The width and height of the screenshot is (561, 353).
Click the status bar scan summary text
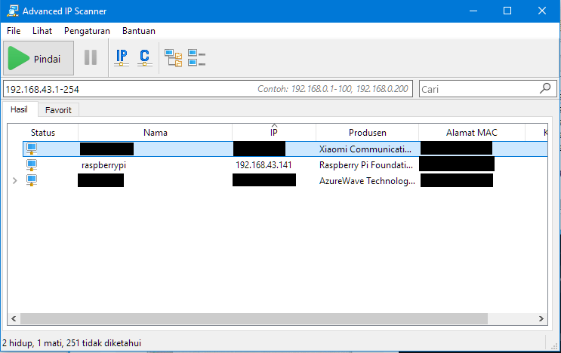tap(72, 343)
